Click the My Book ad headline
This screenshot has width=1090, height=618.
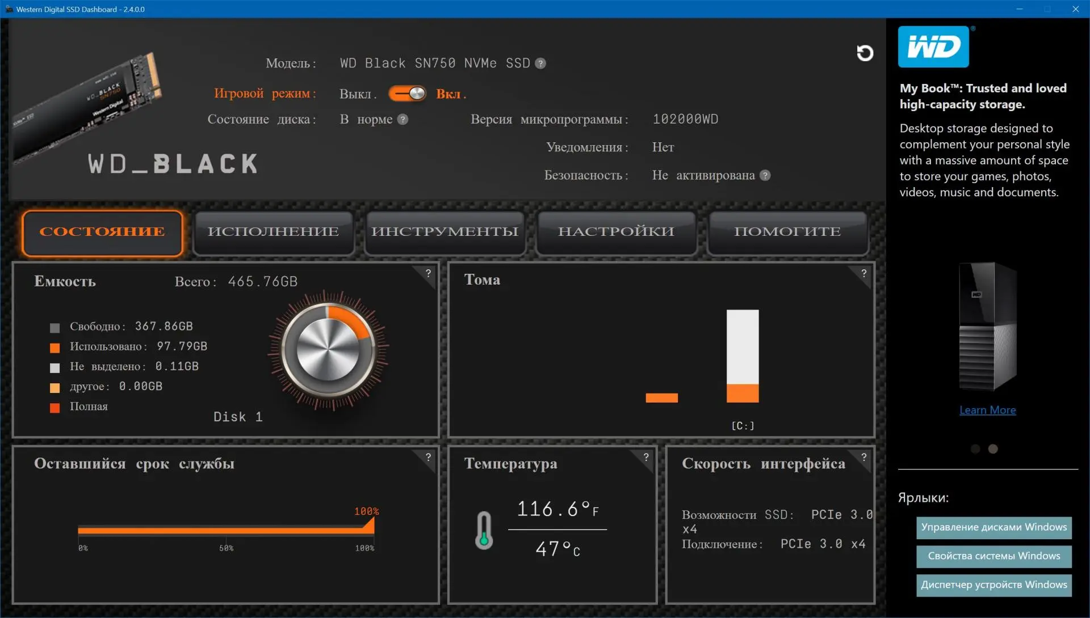tap(983, 96)
